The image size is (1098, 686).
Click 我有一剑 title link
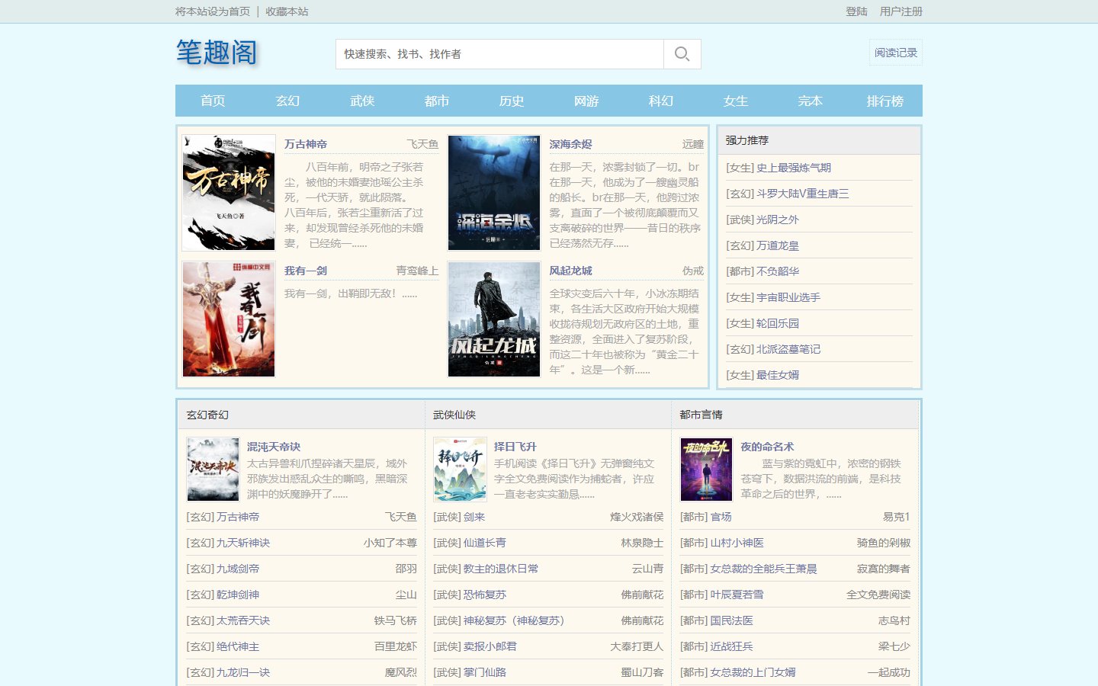(306, 271)
